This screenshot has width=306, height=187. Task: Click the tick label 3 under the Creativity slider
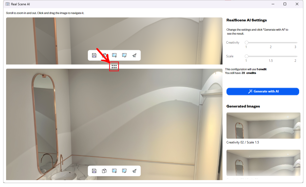pos(295,47)
